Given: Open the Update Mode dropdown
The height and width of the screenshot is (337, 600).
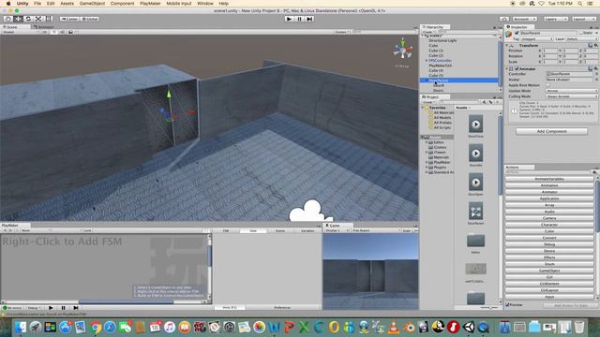Looking at the screenshot, I should click(572, 91).
